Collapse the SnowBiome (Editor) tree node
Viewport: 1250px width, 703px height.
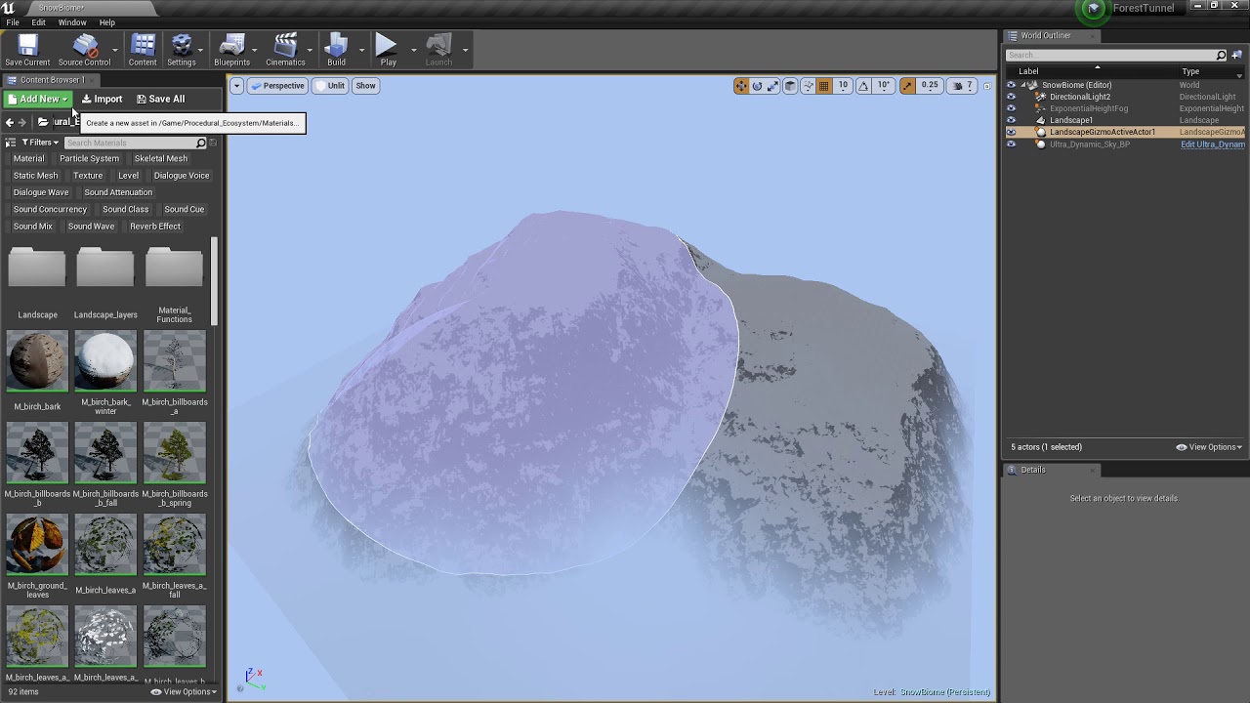1023,85
